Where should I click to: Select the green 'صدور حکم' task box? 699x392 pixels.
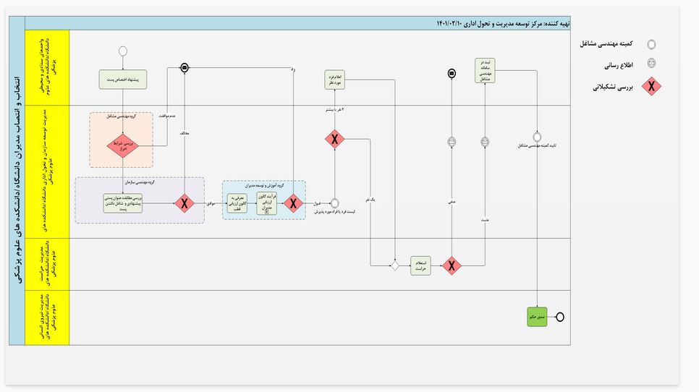(x=537, y=317)
